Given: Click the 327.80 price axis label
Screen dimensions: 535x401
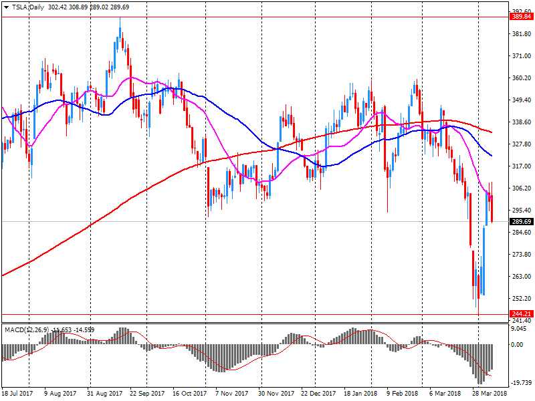Looking at the screenshot, I should (x=522, y=144).
